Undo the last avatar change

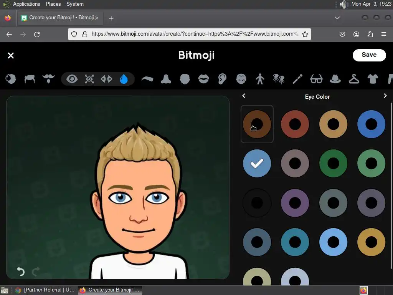point(21,272)
